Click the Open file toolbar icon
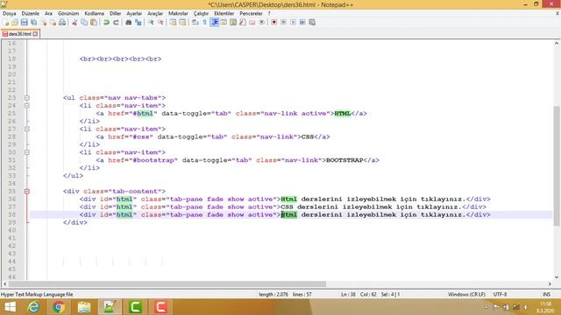The width and height of the screenshot is (561, 315). coord(15,22)
